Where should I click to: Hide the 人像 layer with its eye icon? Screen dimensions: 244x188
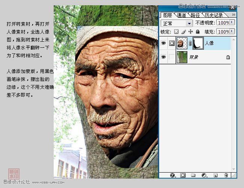tap(163, 44)
